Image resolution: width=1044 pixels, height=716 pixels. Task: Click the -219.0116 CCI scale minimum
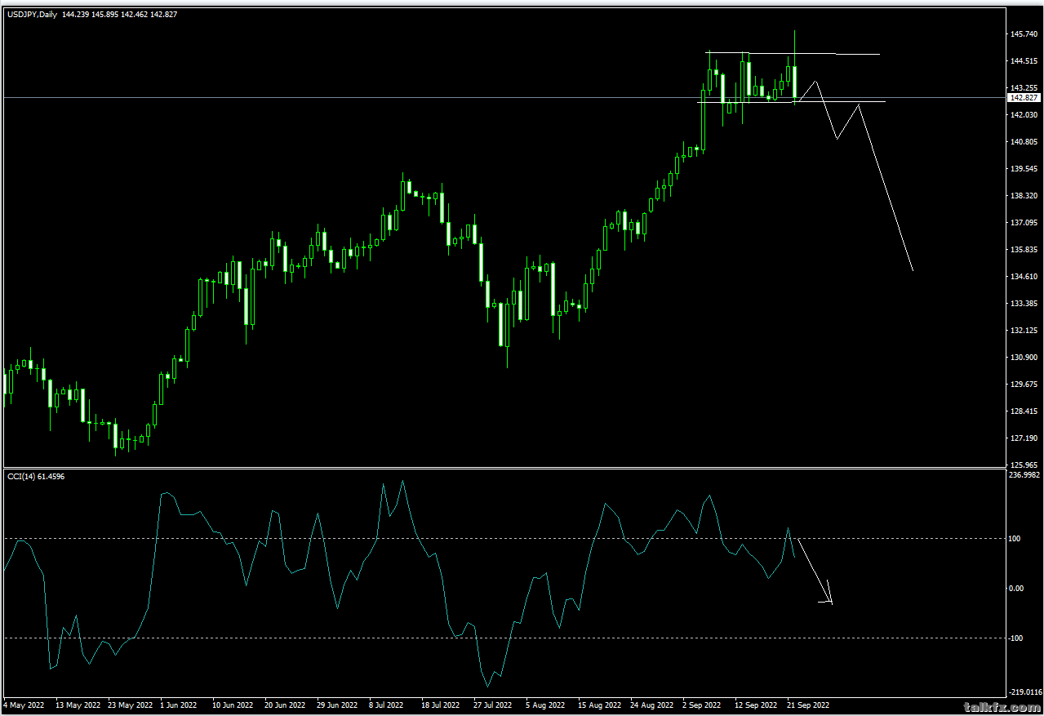coord(1025,692)
